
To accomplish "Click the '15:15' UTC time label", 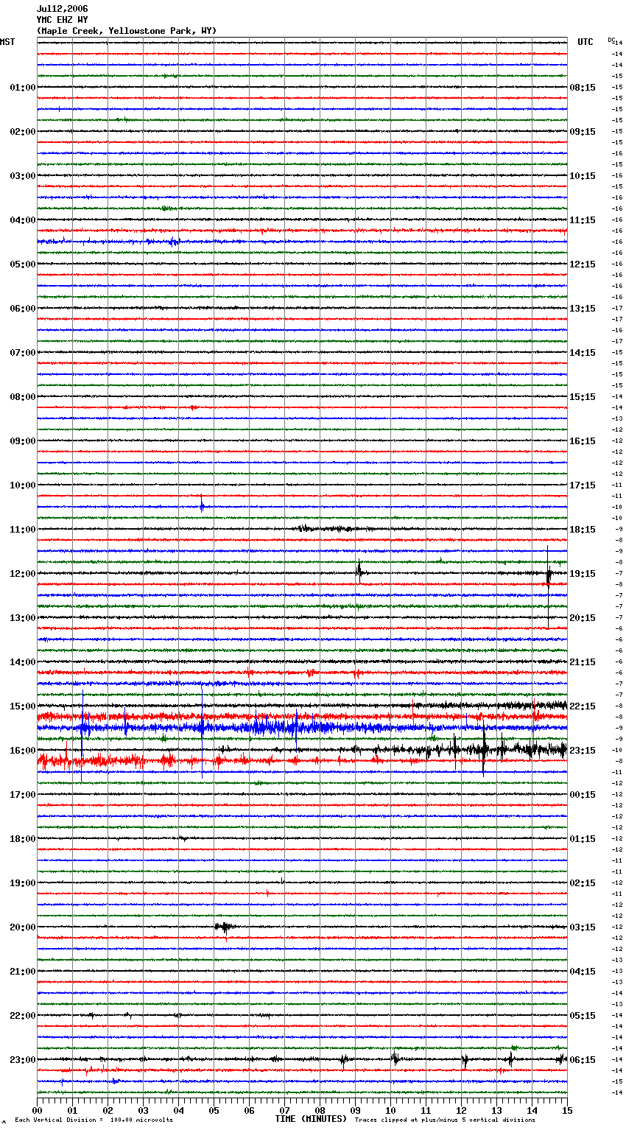I will pyautogui.click(x=583, y=397).
